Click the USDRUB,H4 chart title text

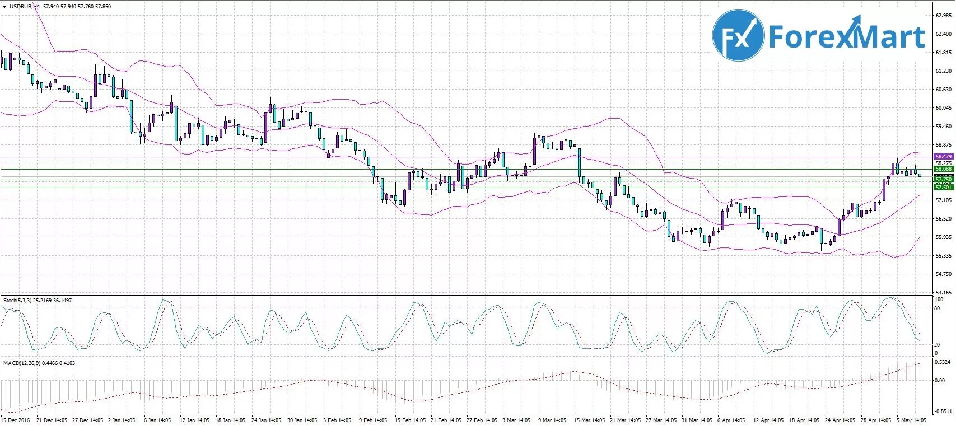pyautogui.click(x=24, y=6)
